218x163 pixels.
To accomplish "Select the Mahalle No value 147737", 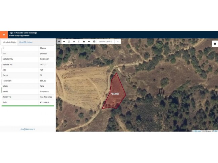I will tap(43, 64).
